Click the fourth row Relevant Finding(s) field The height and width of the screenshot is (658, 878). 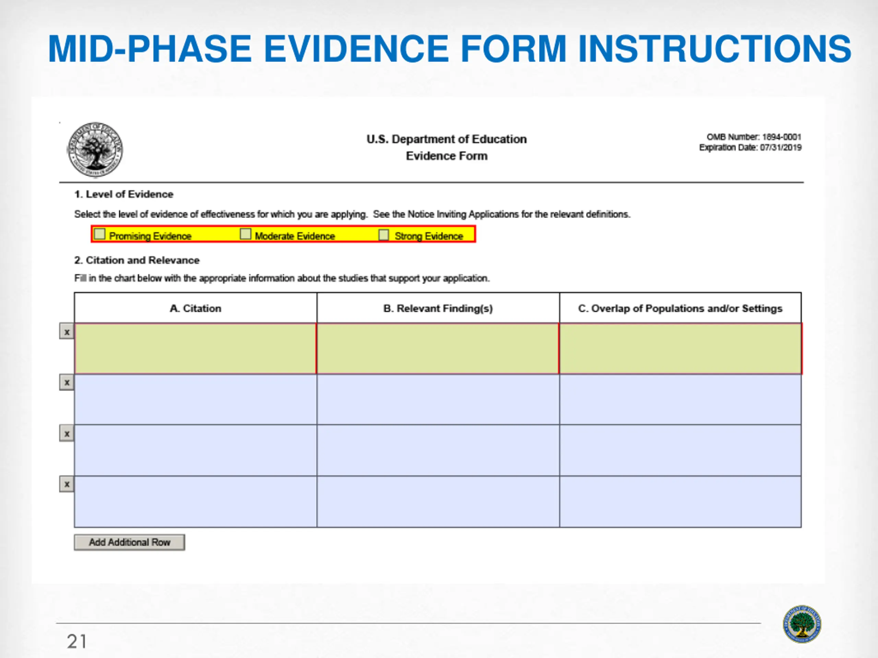click(x=438, y=502)
